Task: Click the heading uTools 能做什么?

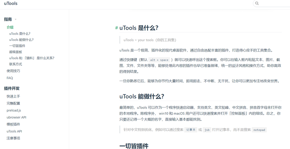Action: coord(142,97)
